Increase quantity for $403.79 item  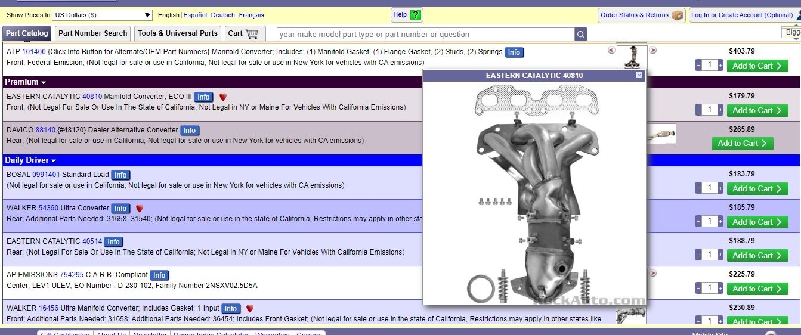click(x=720, y=66)
